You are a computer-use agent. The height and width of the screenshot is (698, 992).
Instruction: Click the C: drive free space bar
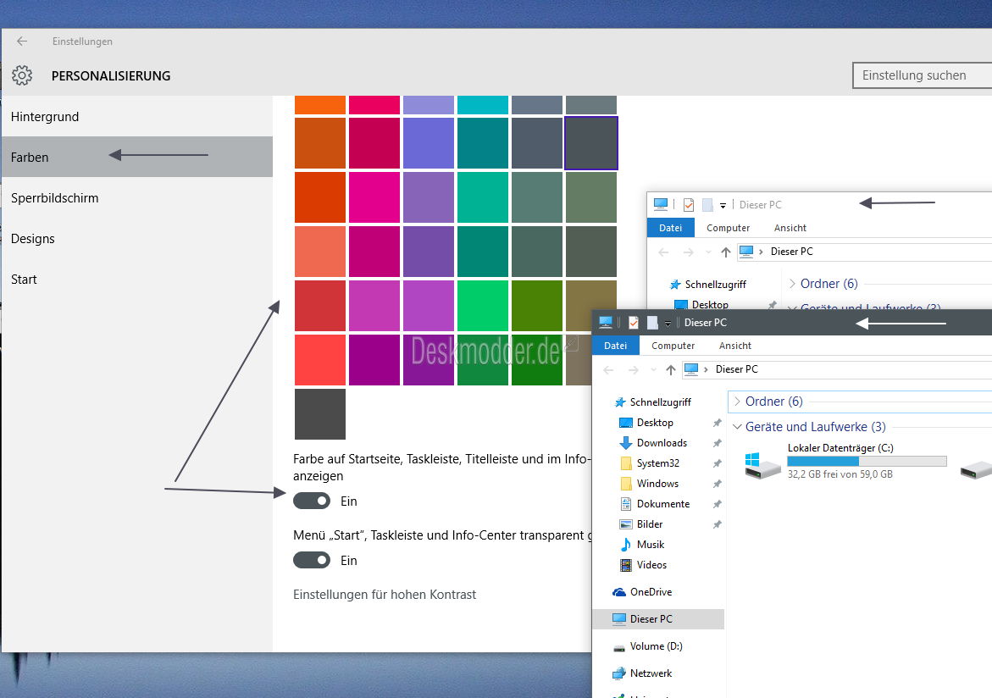click(x=867, y=462)
